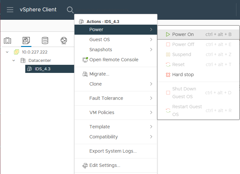Image resolution: width=240 pixels, height=174 pixels.
Task: Click Shut Down Guest OS submenu item
Action: [198, 93]
